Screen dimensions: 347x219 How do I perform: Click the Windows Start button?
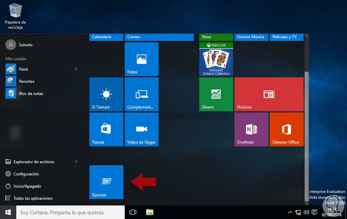point(8,212)
